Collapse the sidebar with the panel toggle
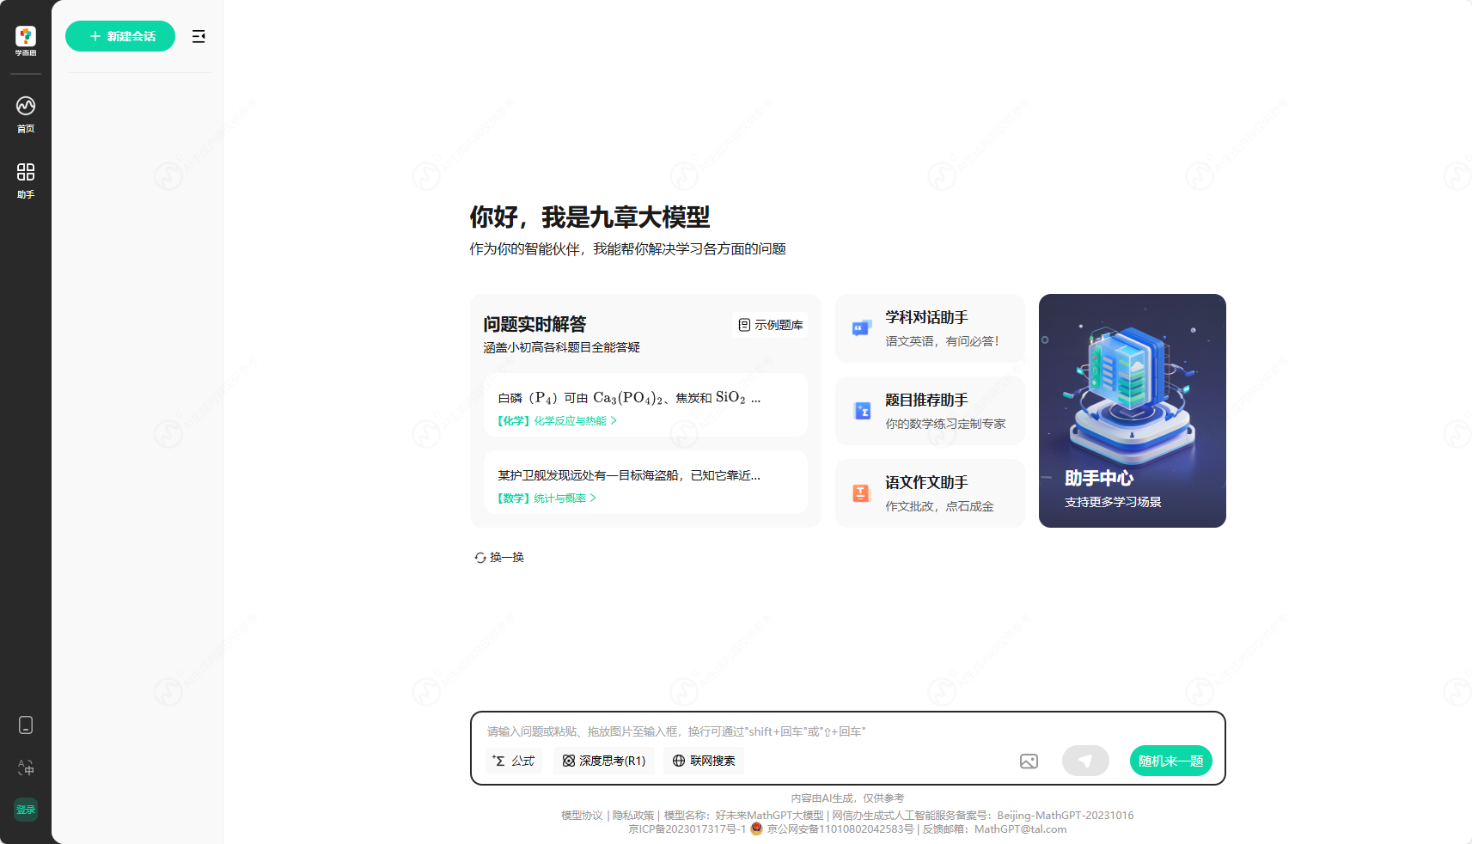The width and height of the screenshot is (1472, 844). click(199, 36)
